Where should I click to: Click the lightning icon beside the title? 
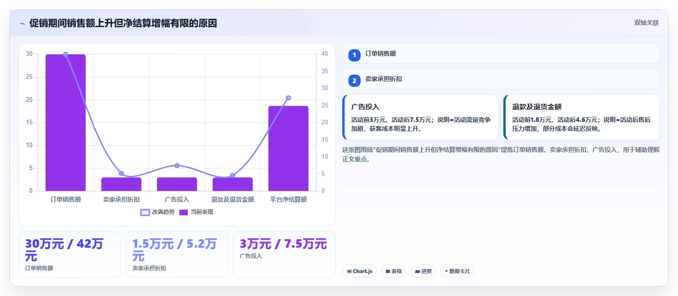(x=23, y=23)
